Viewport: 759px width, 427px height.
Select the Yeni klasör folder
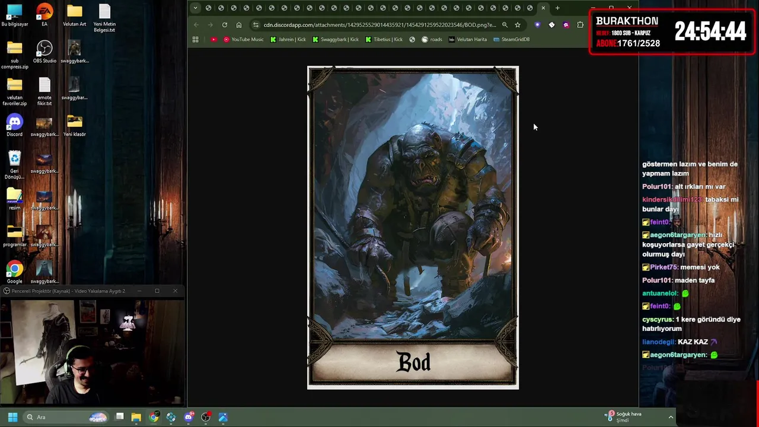click(x=75, y=126)
